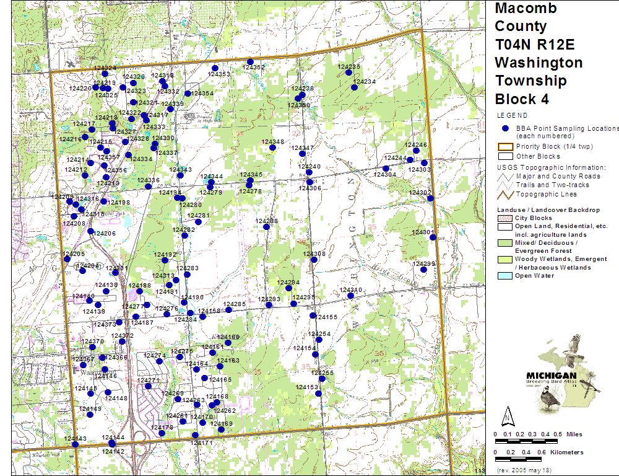Image resolution: width=619 pixels, height=476 pixels.
Task: Select the Other Blocks legend symbol
Action: pyautogui.click(x=506, y=156)
